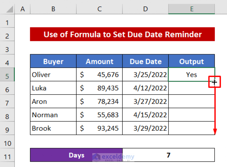Screen dimensions: 227x167
Task: Select column E header
Action: tap(191, 9)
